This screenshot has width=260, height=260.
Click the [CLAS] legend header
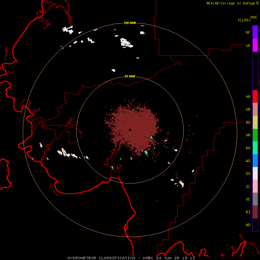pos(244,20)
